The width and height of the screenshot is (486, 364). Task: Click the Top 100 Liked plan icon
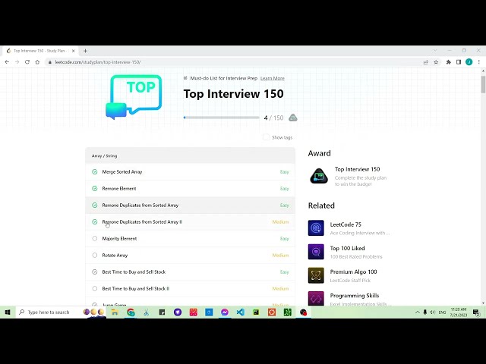point(316,252)
